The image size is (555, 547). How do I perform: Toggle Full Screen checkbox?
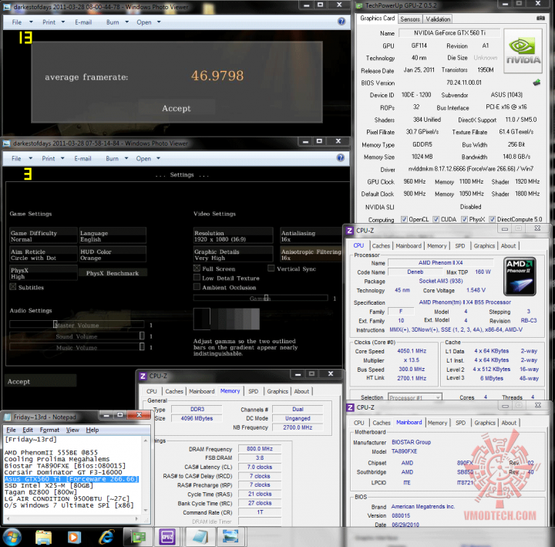[197, 268]
